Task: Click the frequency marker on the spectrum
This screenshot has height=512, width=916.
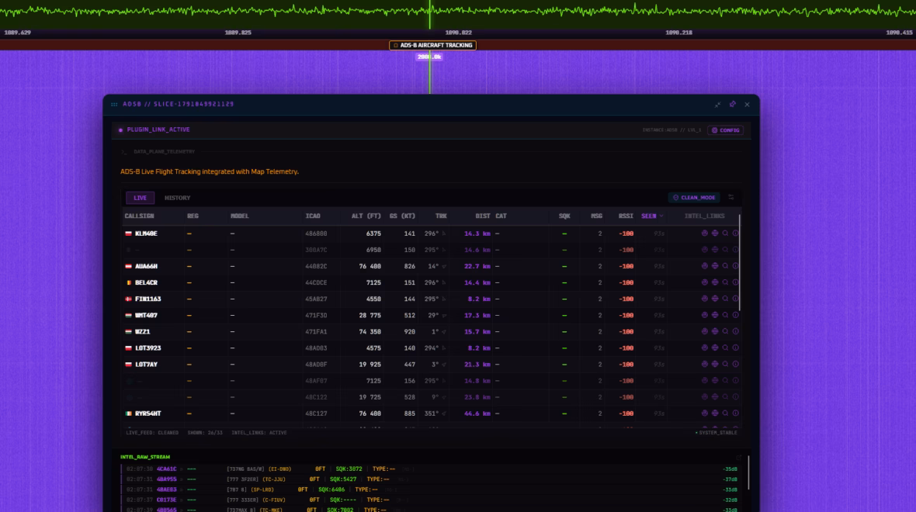Action: 430,15
